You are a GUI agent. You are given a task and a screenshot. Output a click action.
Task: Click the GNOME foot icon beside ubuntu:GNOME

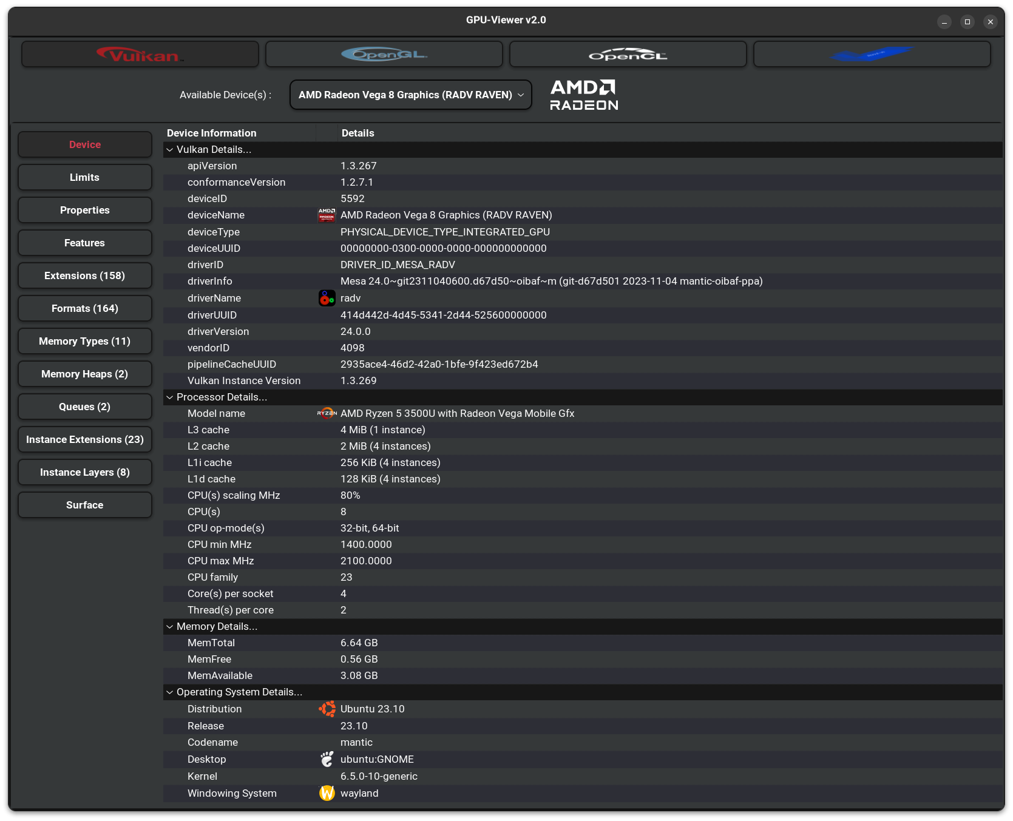point(327,759)
